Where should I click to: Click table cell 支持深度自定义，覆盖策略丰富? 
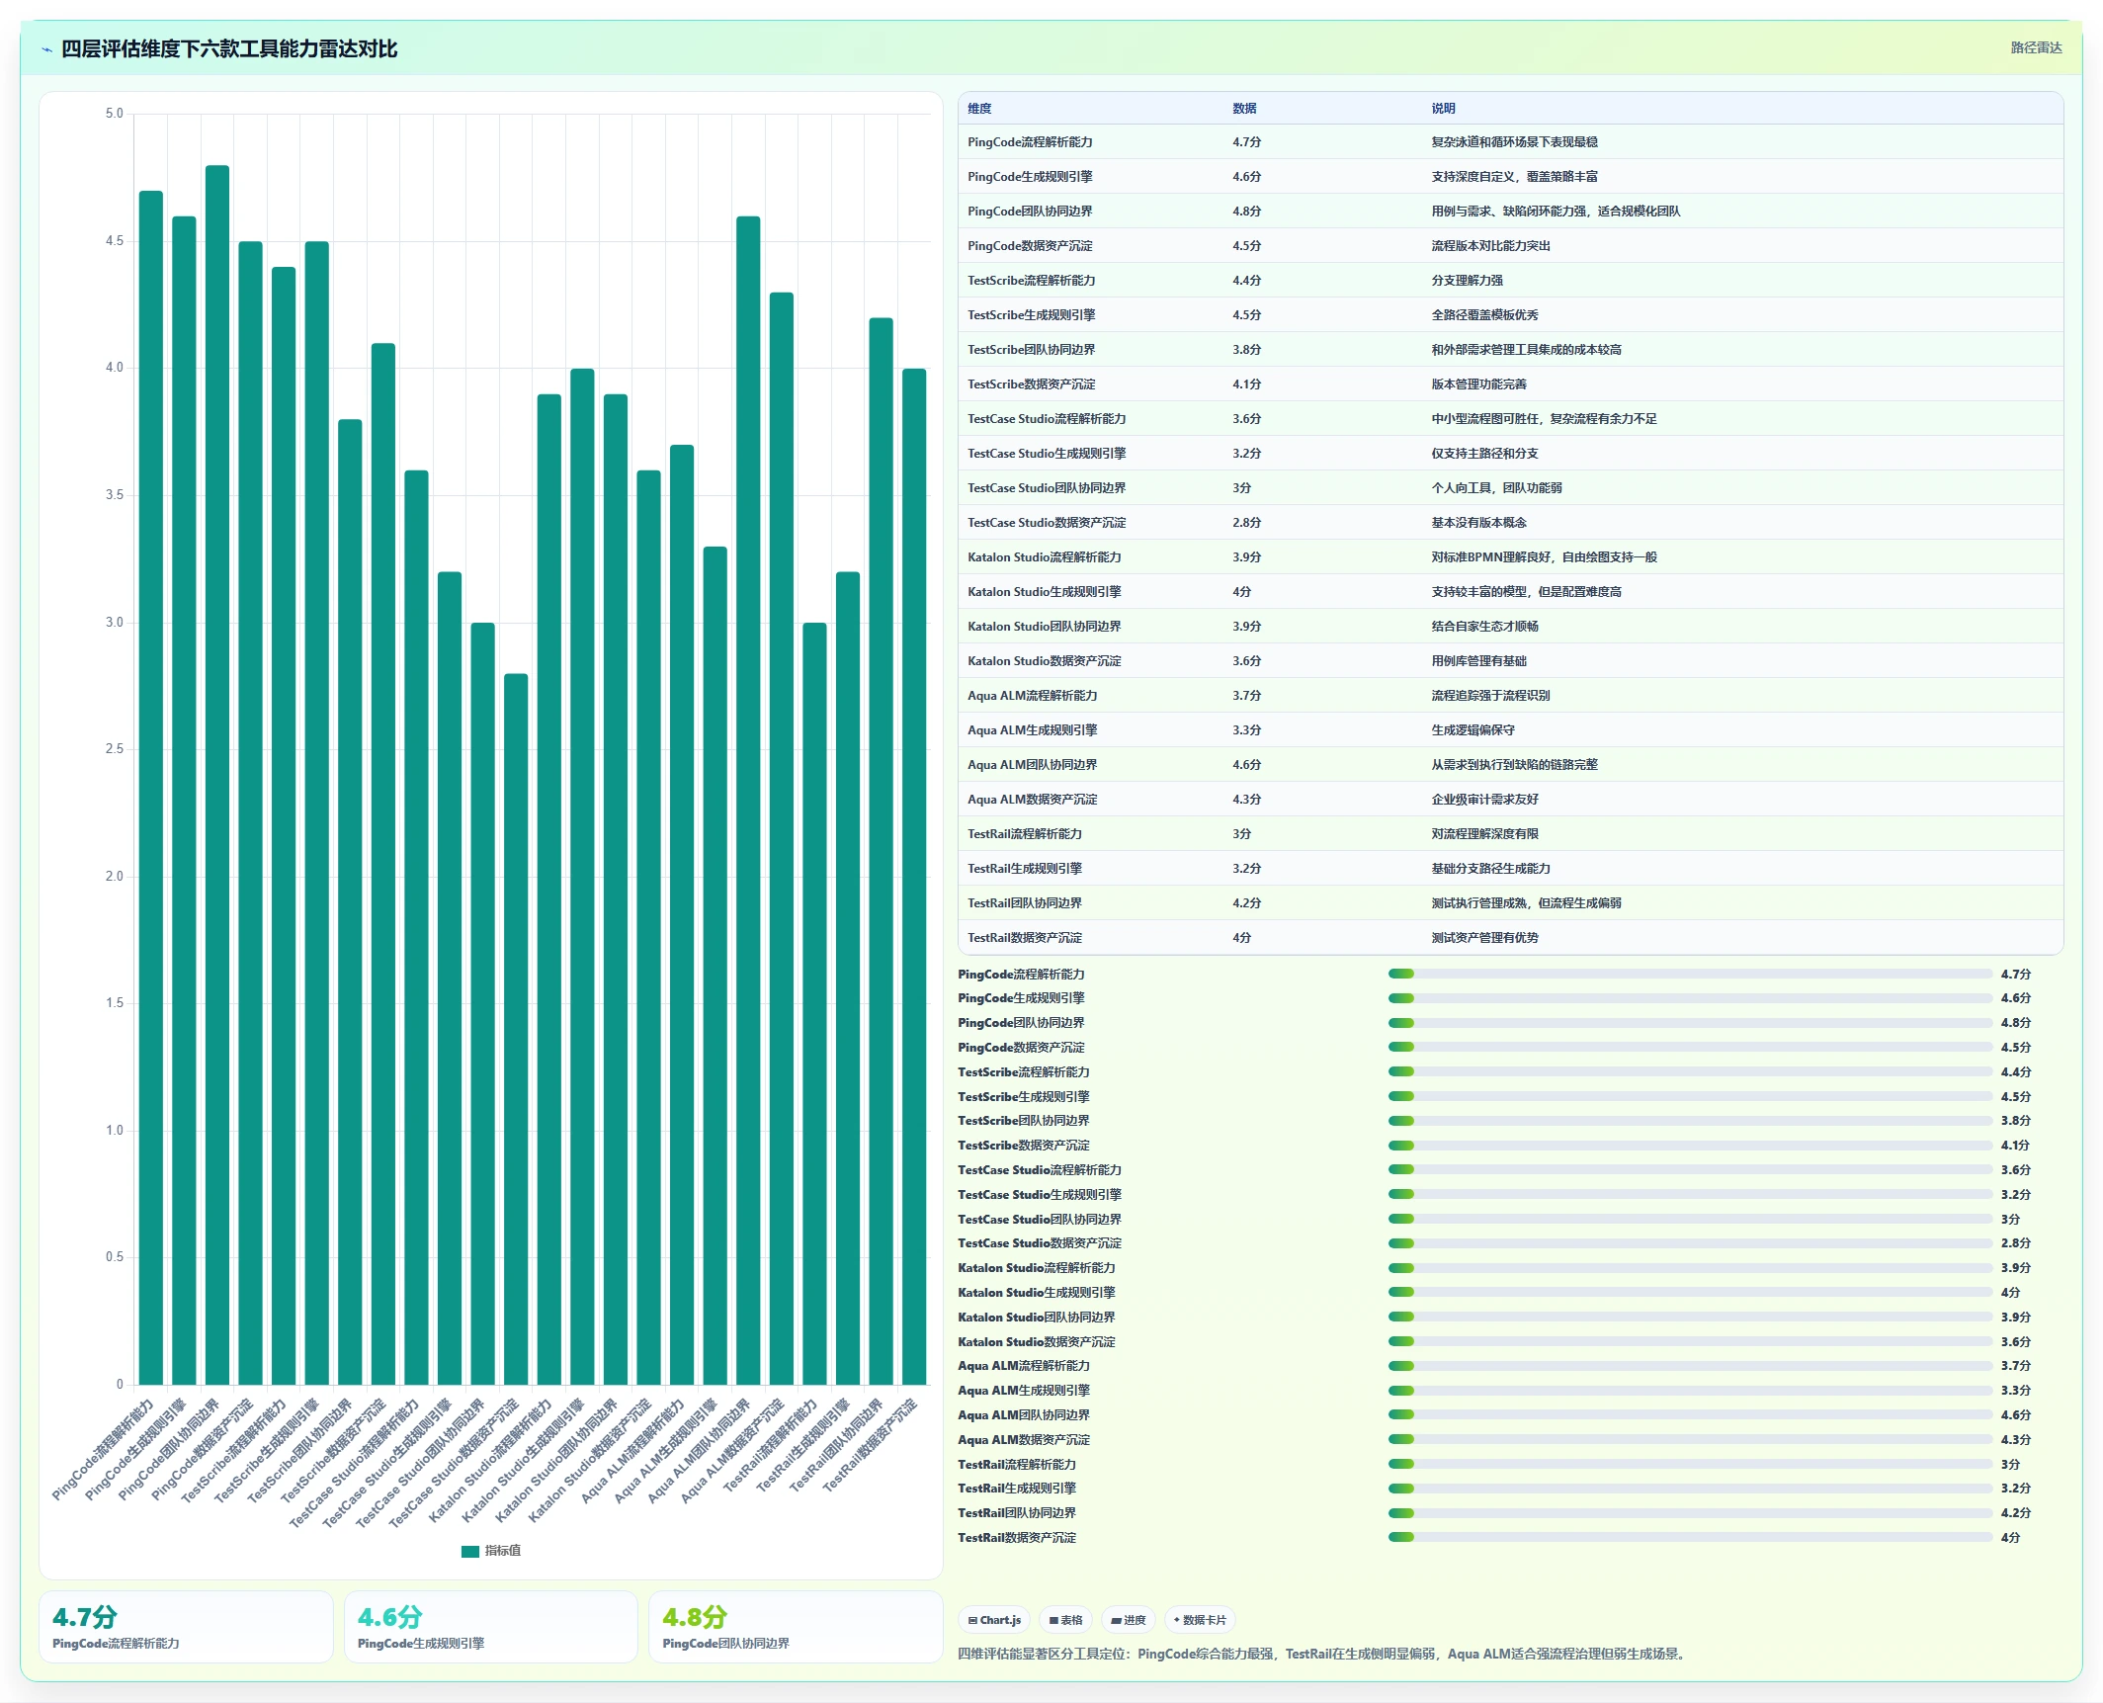coord(1514,177)
